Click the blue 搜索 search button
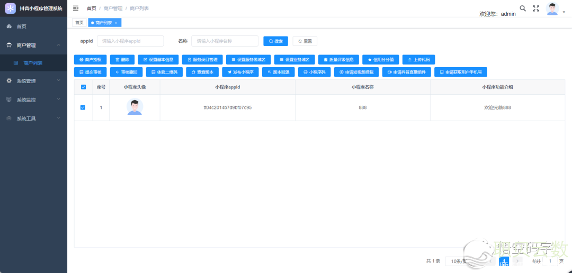 [276, 41]
